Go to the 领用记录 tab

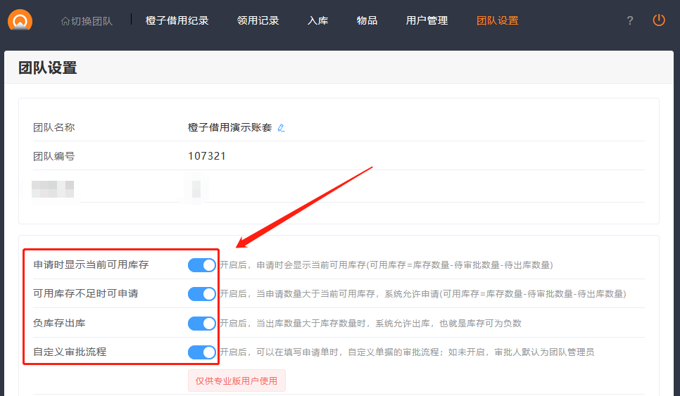click(x=258, y=21)
